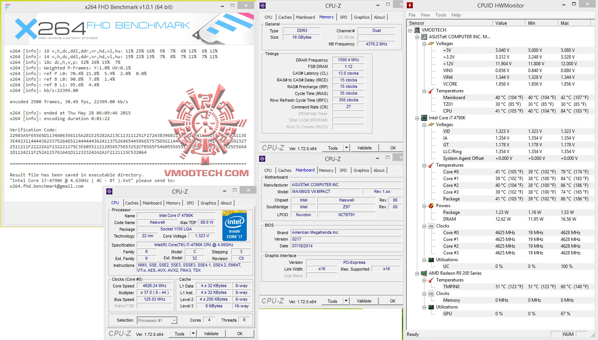Click the Utilizations icon under AMD Radeon R9 200
This screenshot has width=598, height=340.
pos(431,307)
